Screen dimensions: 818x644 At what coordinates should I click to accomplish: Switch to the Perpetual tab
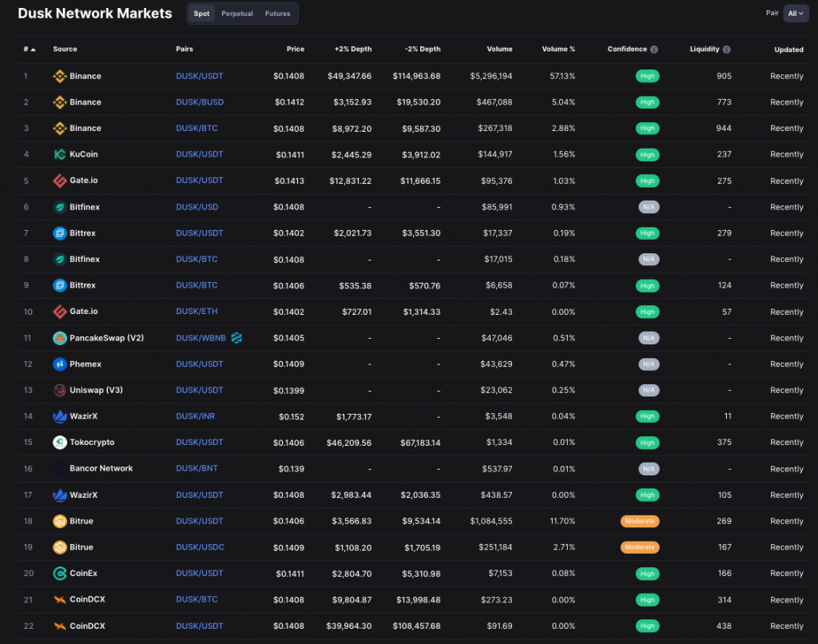pos(236,14)
